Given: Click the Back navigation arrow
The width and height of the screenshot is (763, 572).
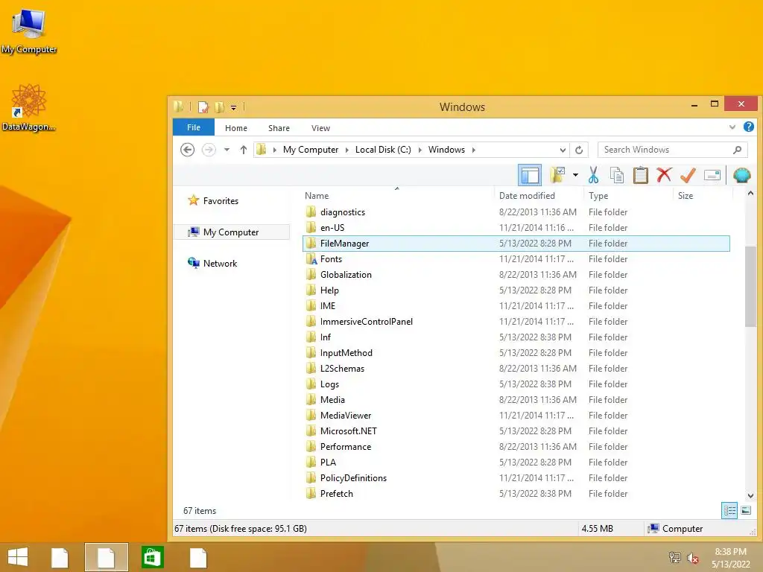Looking at the screenshot, I should click(x=187, y=149).
